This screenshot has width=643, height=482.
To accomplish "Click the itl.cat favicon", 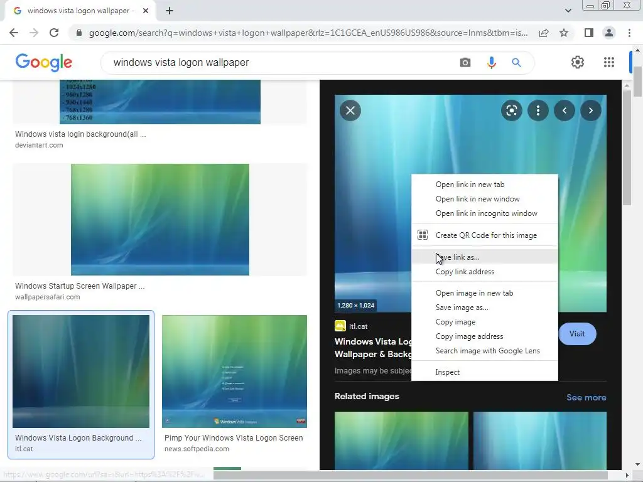I will pos(340,326).
